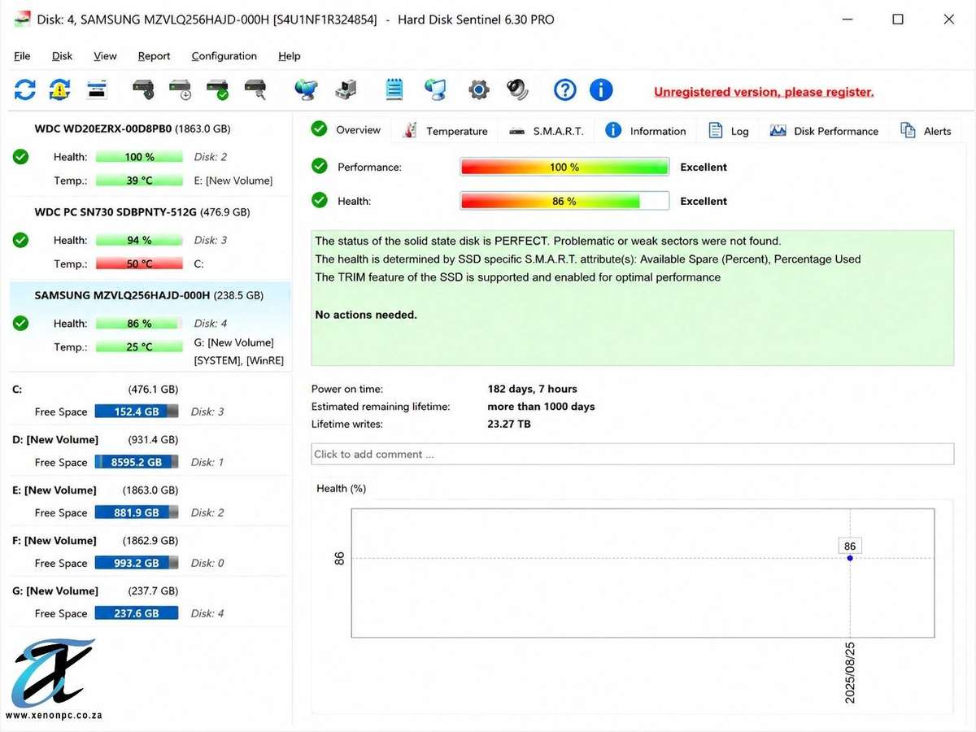The image size is (976, 732).
Task: Click hard disk with magnifier icon
Action: [x=255, y=89]
